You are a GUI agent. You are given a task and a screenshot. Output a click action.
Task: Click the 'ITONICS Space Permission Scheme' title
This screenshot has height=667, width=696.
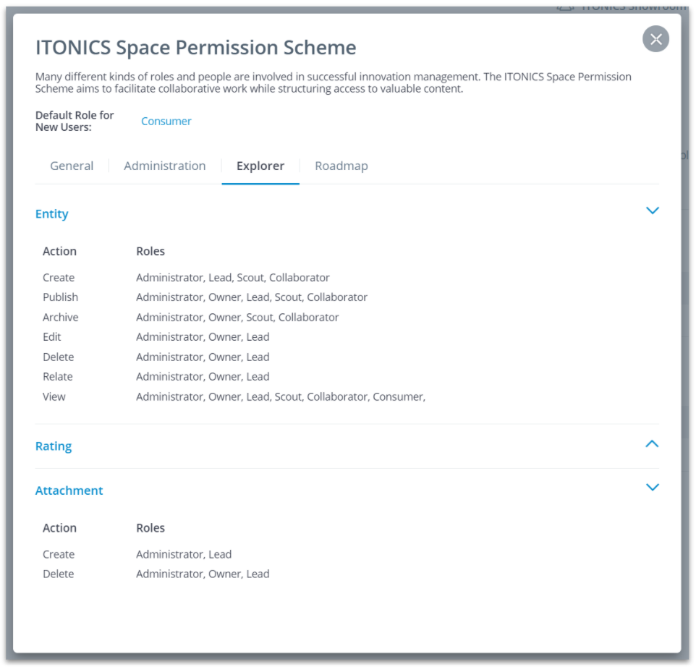(x=196, y=48)
